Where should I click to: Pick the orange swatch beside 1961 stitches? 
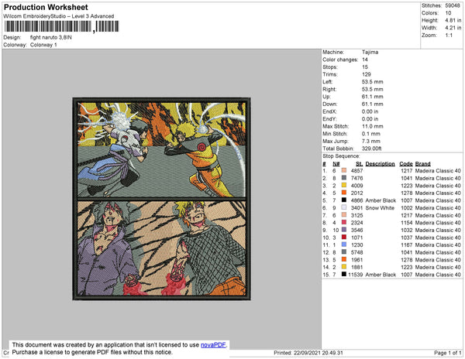pyautogui.click(x=343, y=259)
